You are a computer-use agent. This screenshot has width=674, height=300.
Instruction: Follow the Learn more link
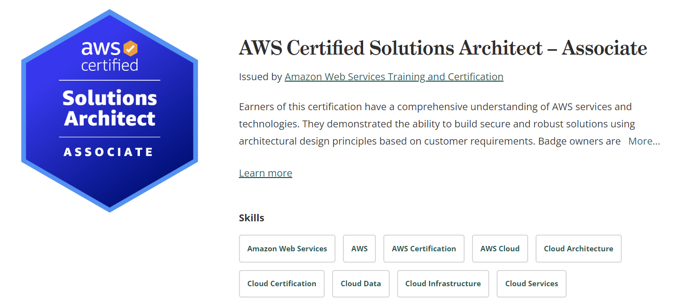click(x=266, y=173)
